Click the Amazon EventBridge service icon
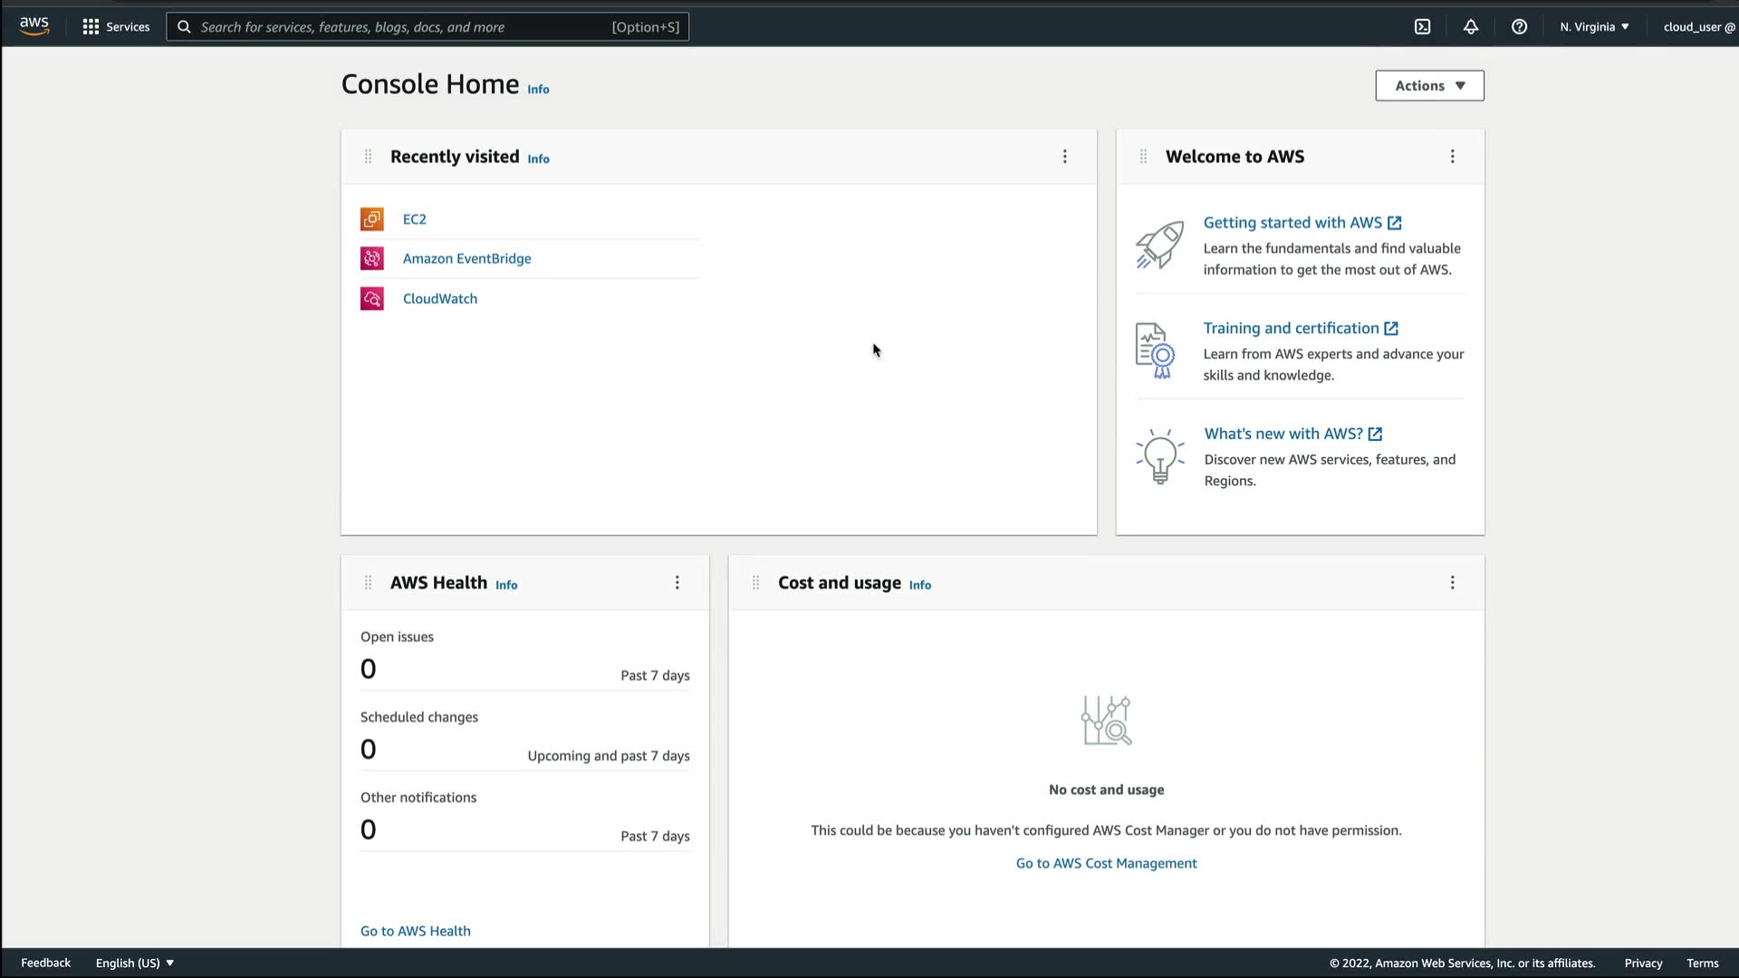 (x=372, y=259)
